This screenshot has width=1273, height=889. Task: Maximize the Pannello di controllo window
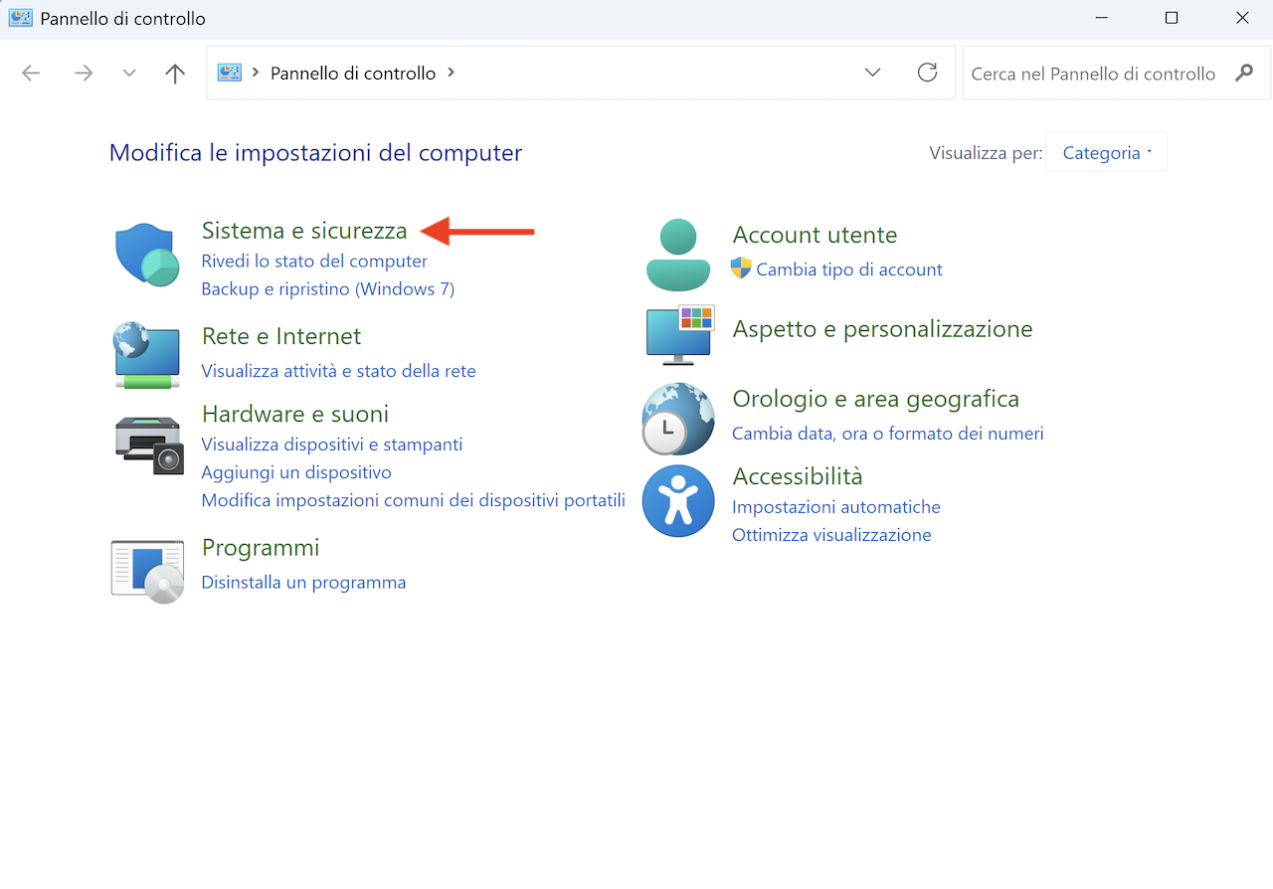(x=1172, y=18)
